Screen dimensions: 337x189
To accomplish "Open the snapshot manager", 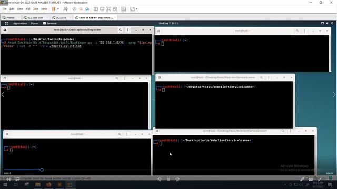I will click(x=87, y=9).
